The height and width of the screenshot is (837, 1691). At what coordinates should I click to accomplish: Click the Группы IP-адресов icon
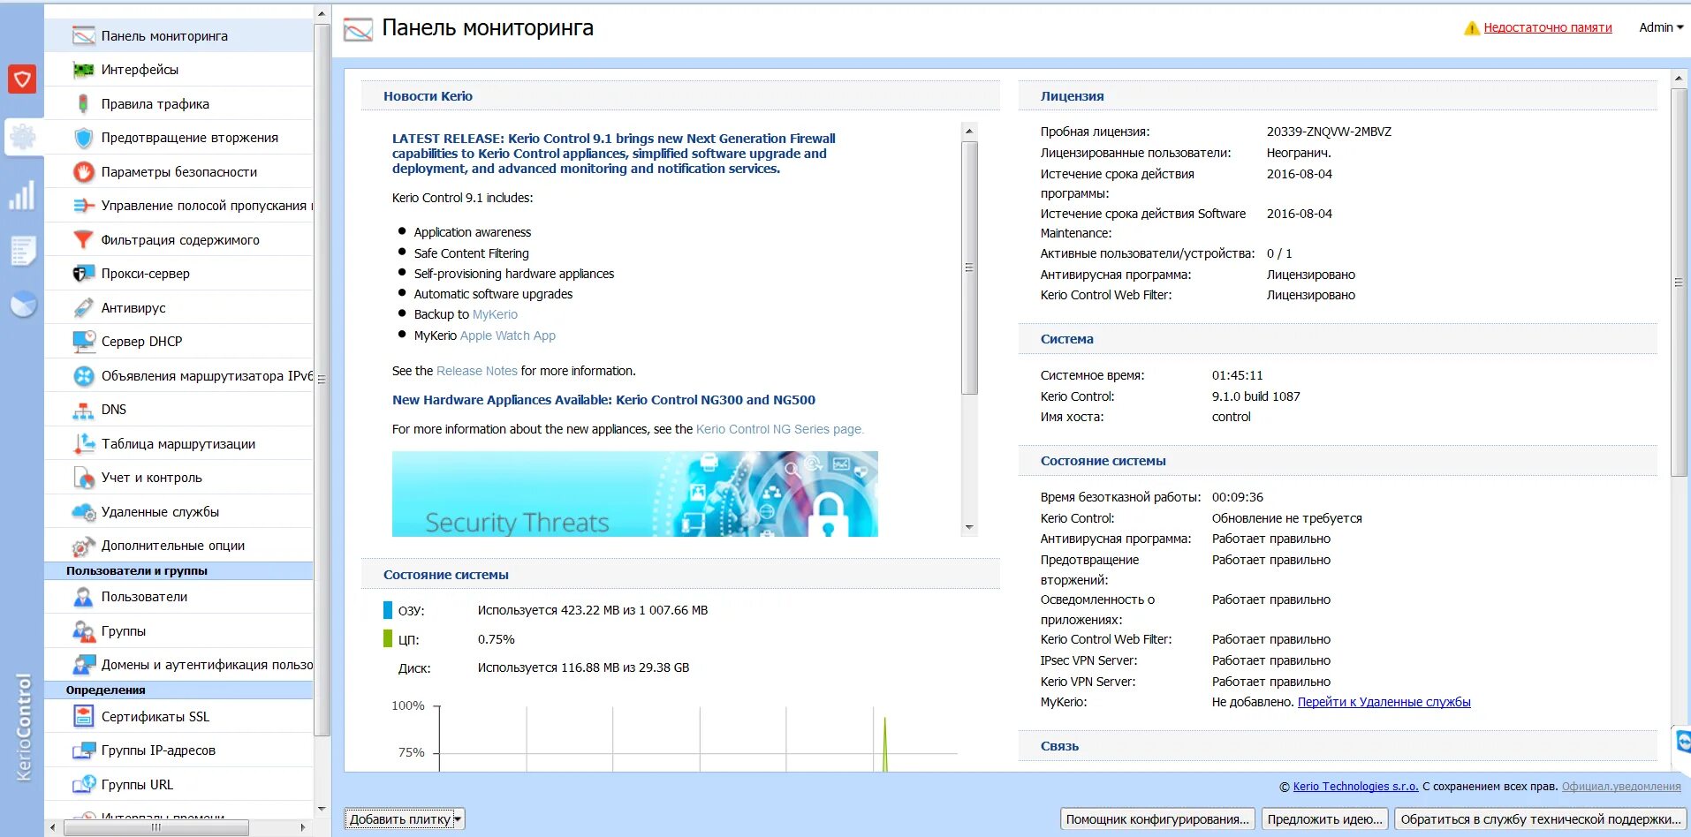pyautogui.click(x=83, y=750)
